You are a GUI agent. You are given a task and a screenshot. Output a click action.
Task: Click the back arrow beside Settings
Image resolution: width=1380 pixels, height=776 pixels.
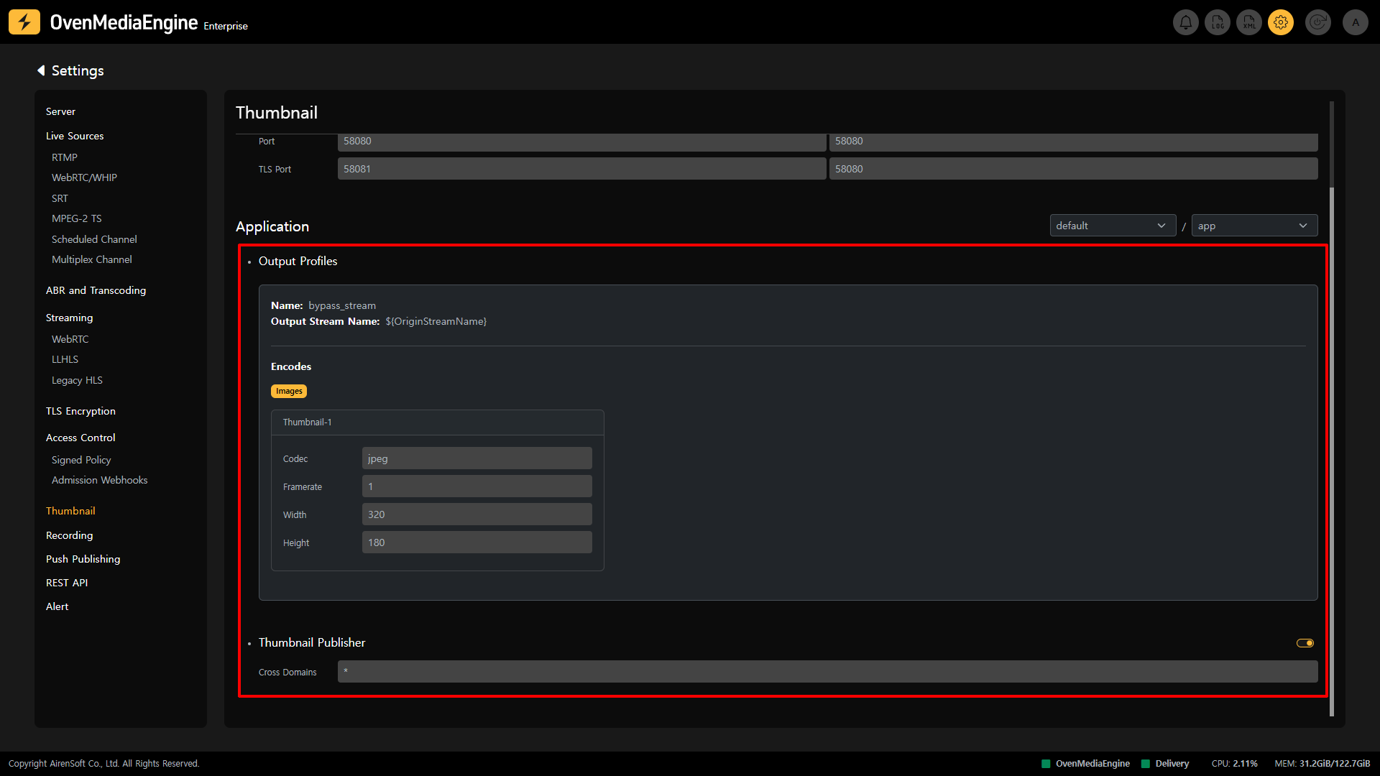[41, 70]
